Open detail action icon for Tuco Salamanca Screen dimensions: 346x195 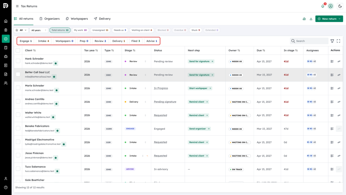pyautogui.click(x=332, y=169)
